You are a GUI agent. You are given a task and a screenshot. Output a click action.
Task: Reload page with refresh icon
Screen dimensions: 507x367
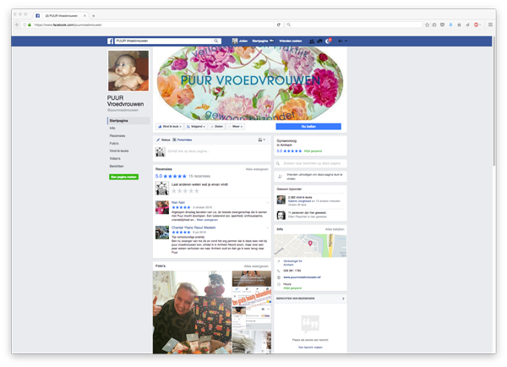278,25
